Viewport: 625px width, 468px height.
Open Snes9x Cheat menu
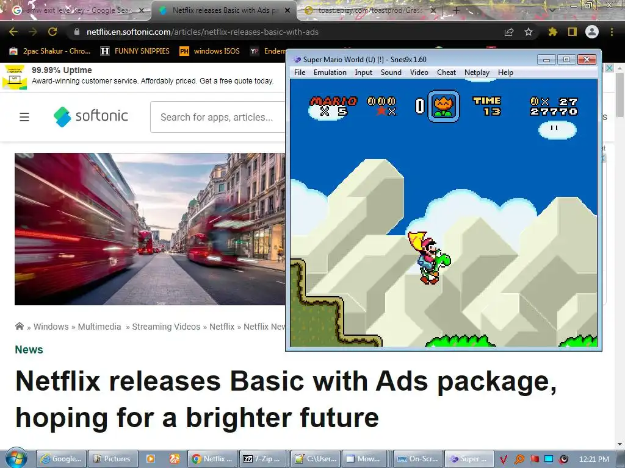pyautogui.click(x=446, y=73)
